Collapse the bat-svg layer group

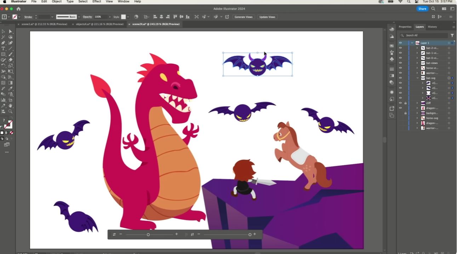(418, 78)
